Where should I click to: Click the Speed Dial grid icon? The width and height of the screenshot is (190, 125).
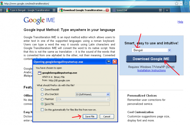114,10
